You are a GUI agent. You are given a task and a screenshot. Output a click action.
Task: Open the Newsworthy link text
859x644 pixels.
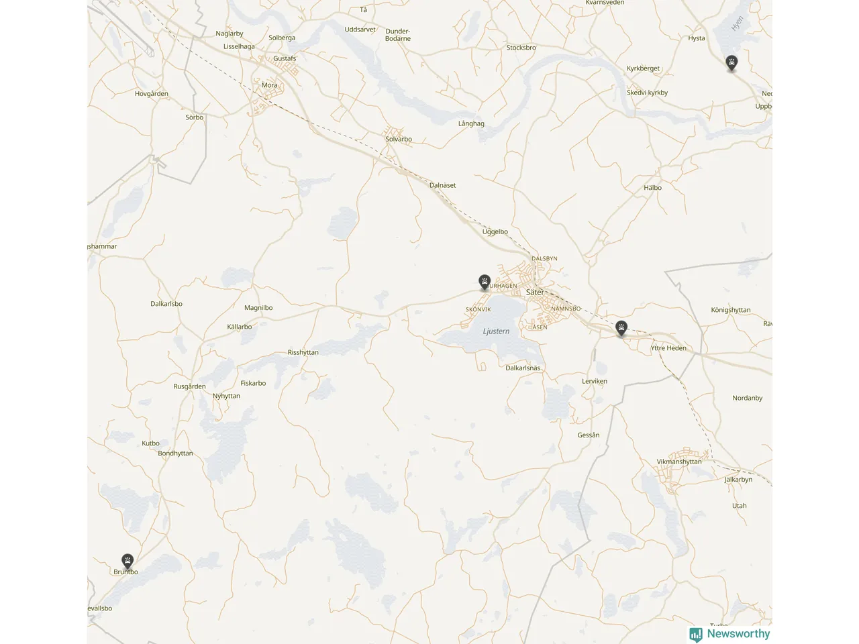pyautogui.click(x=738, y=633)
